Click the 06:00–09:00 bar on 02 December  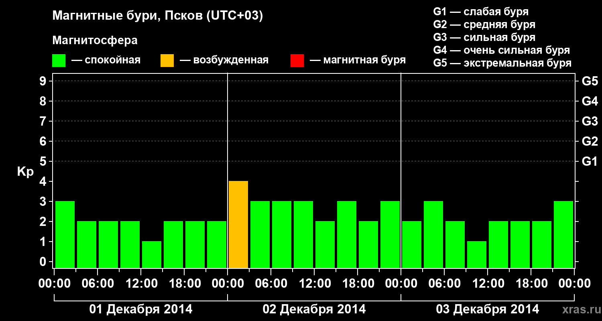282,234
